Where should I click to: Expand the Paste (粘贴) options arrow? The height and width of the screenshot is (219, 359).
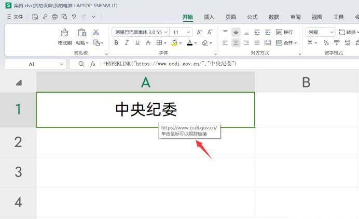[87, 43]
